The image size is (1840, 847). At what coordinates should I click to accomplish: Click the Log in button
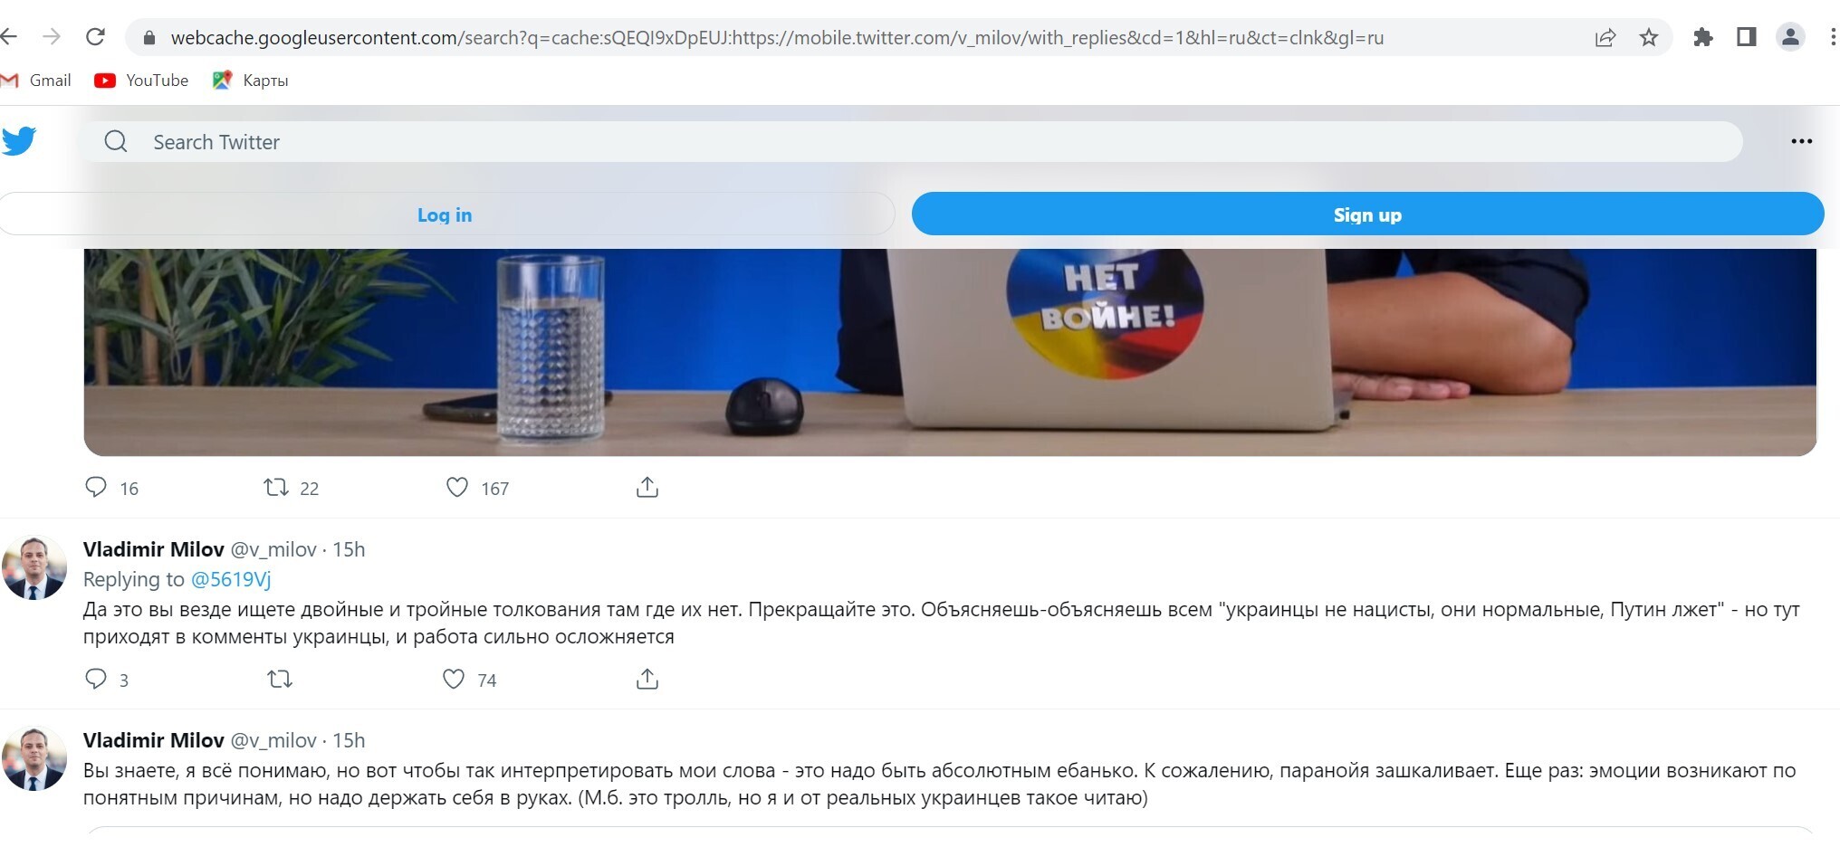click(445, 214)
